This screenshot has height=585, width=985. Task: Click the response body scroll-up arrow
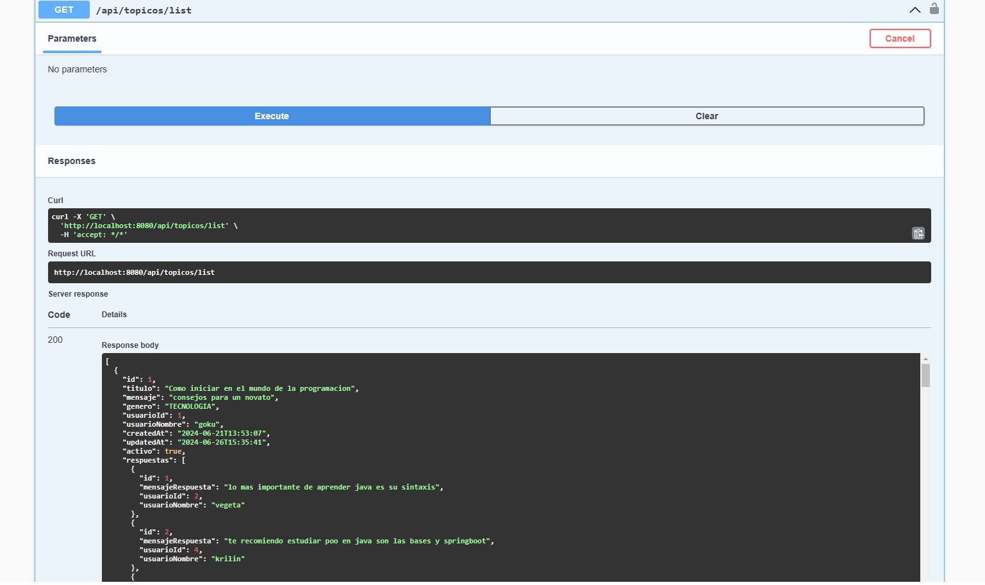925,359
